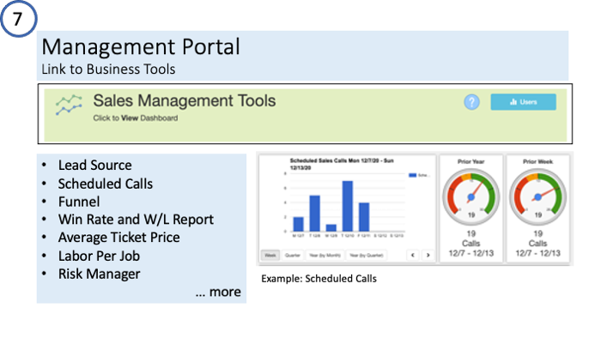The image size is (601, 338).
Task: Switch to Year (by Month) view
Action: 325,256
